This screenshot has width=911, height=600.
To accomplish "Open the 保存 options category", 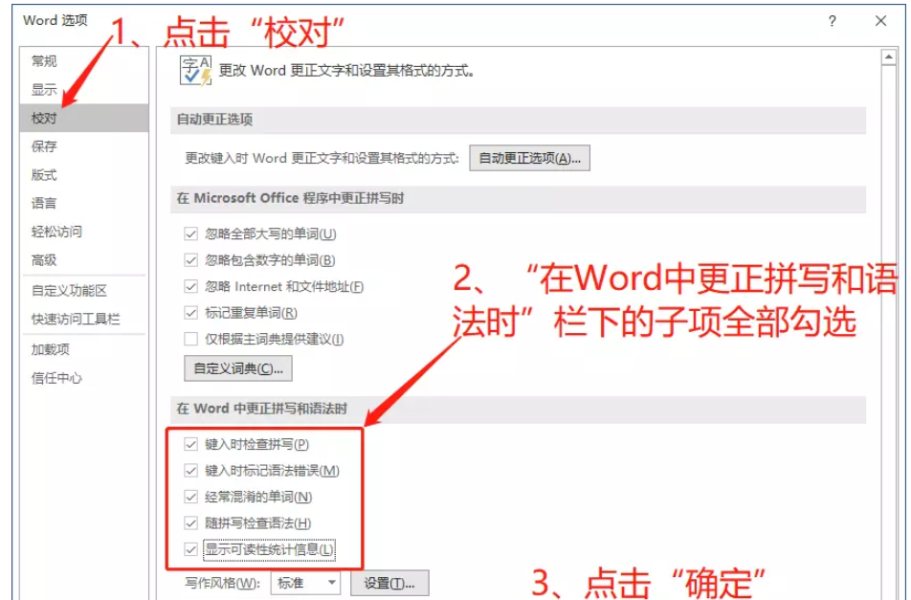I will click(44, 146).
